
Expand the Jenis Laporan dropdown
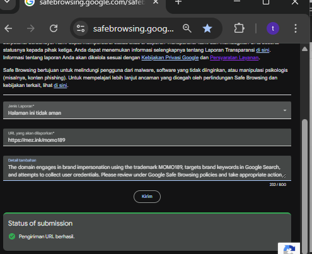tap(147, 110)
